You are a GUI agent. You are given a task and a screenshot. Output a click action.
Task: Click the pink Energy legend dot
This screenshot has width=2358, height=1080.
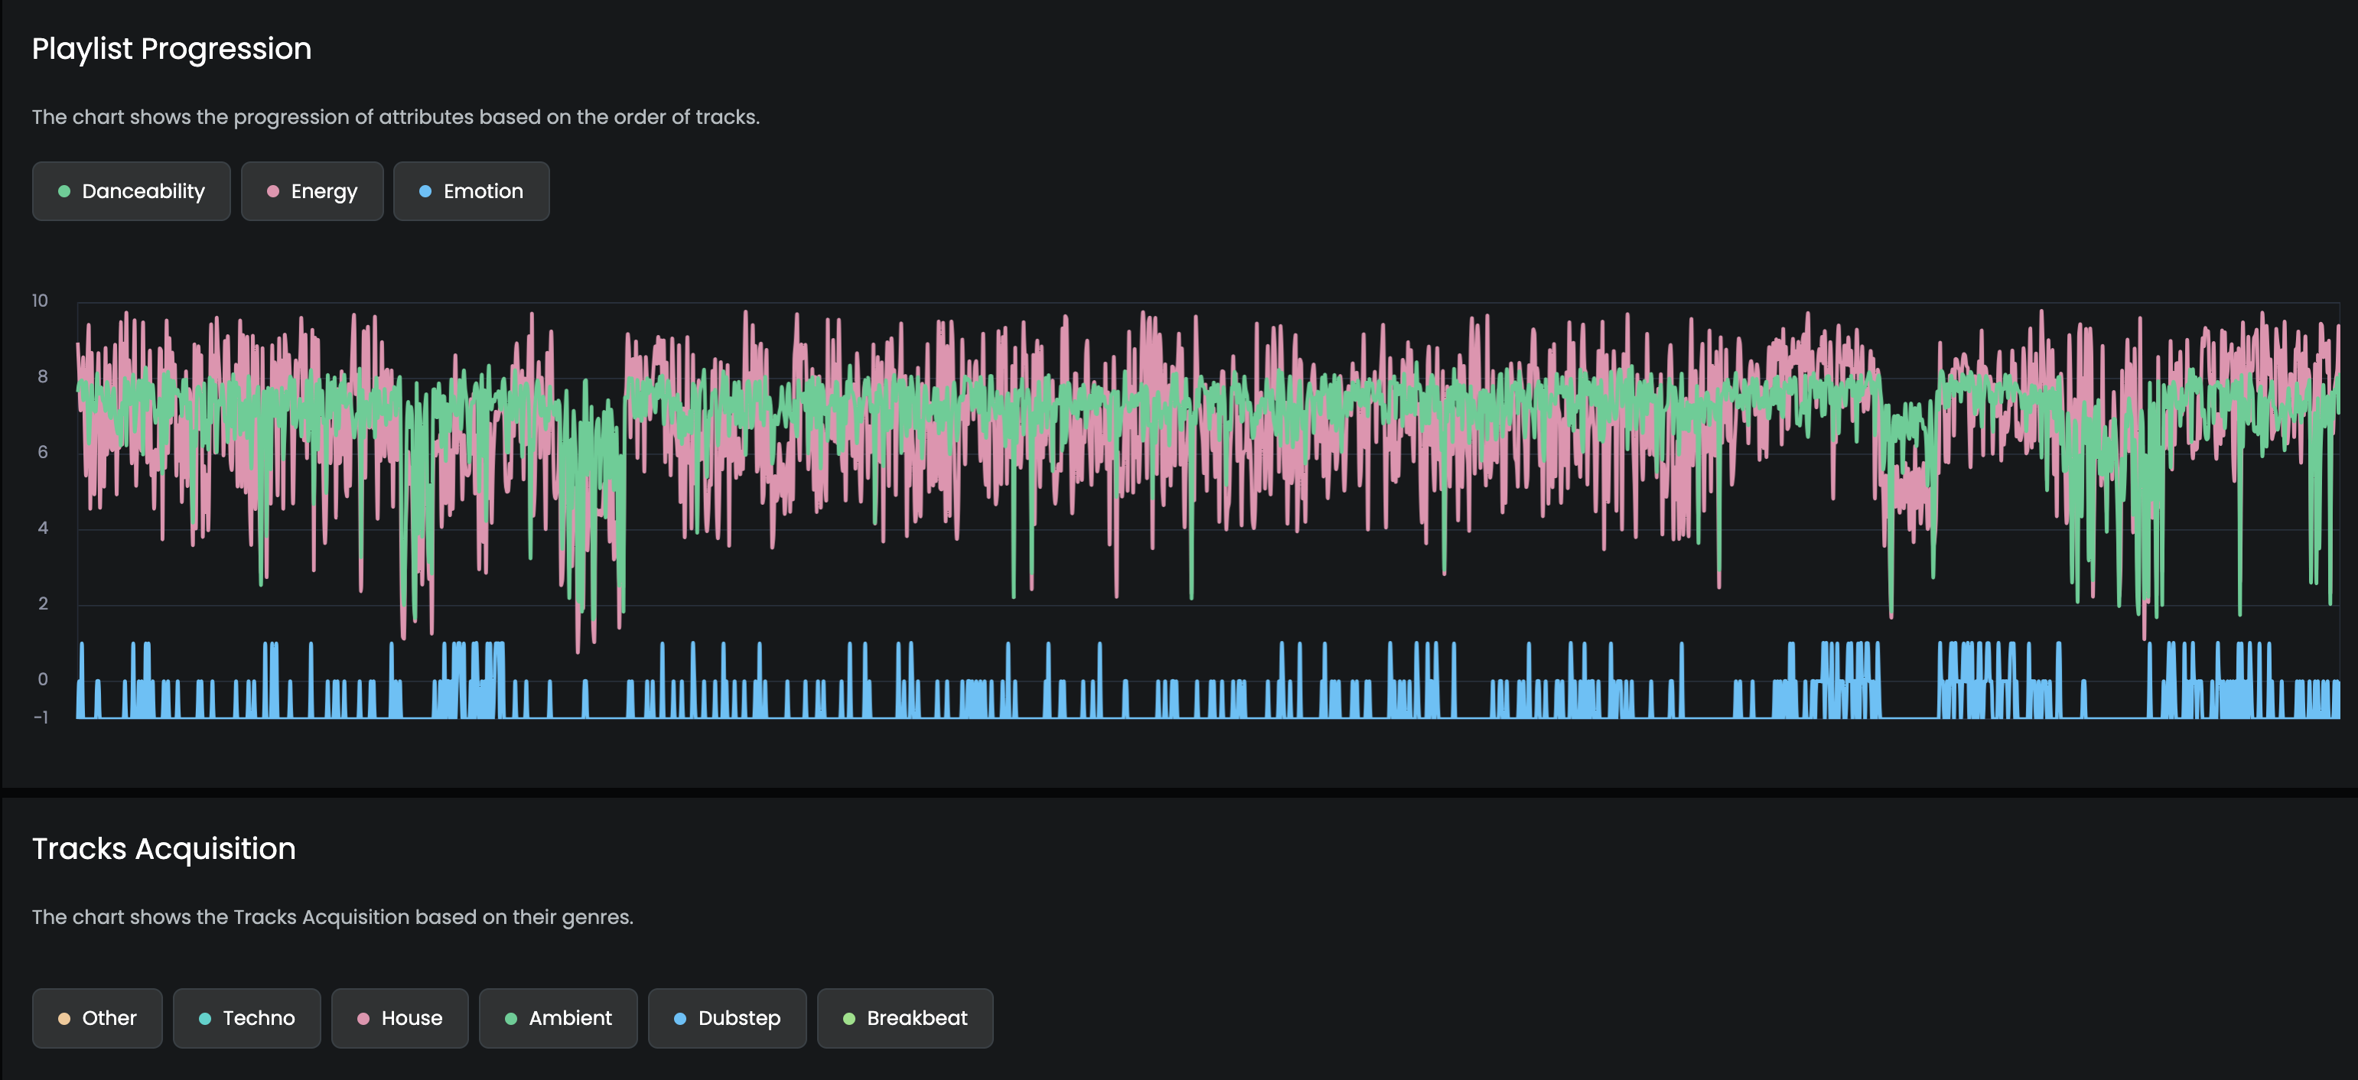pyautogui.click(x=273, y=191)
